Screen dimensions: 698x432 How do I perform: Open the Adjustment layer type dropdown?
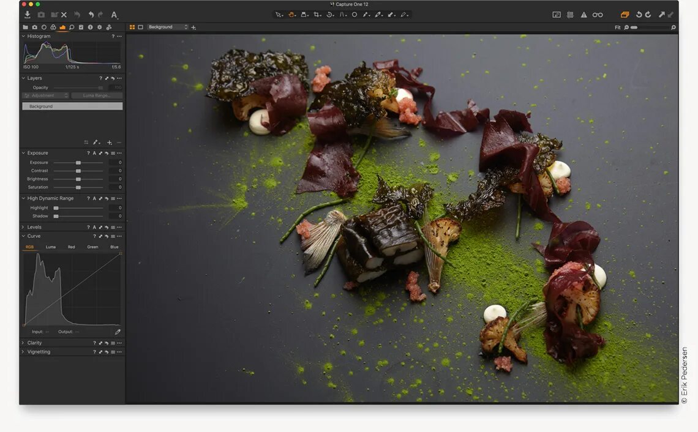pos(47,95)
